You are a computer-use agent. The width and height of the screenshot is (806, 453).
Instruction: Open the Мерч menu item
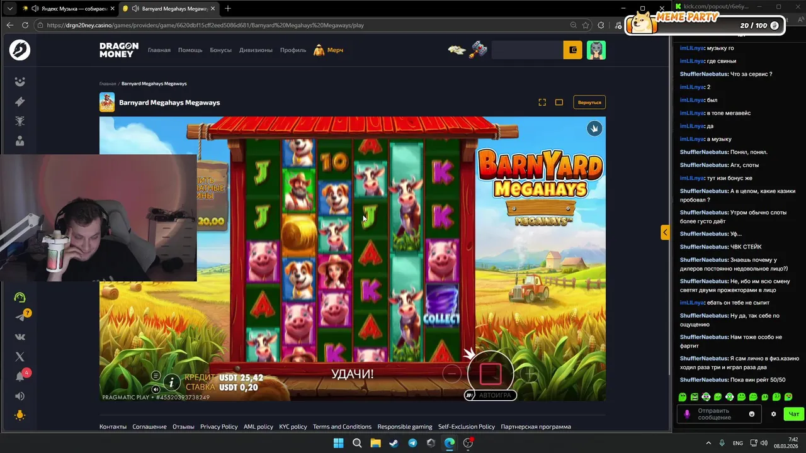(x=329, y=50)
